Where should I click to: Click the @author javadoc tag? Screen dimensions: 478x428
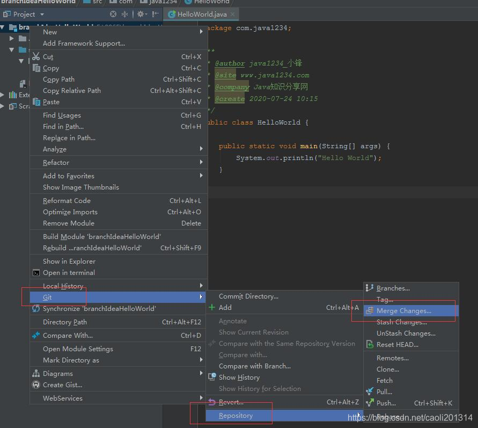230,63
